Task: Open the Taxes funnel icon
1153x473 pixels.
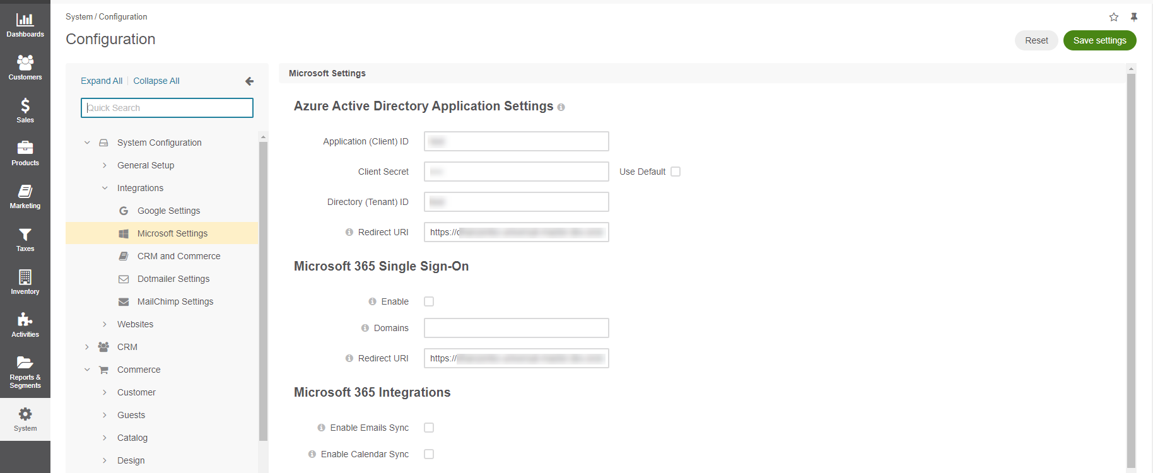Action: (x=25, y=234)
